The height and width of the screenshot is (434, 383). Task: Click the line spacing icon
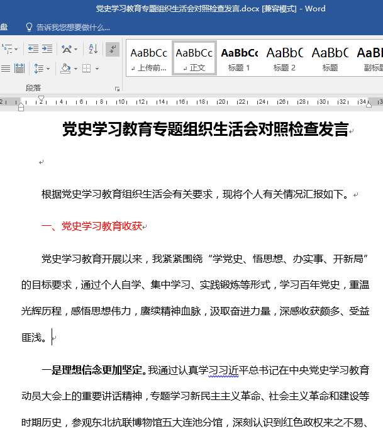(x=39, y=69)
